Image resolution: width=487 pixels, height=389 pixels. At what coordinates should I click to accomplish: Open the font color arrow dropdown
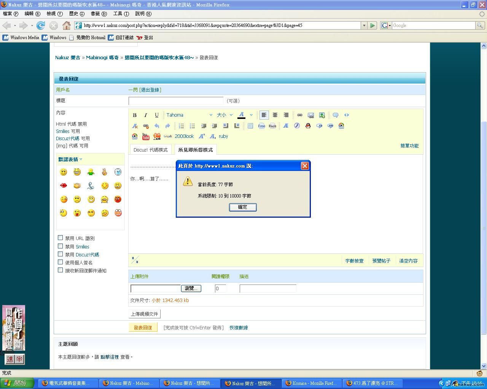tap(251, 115)
